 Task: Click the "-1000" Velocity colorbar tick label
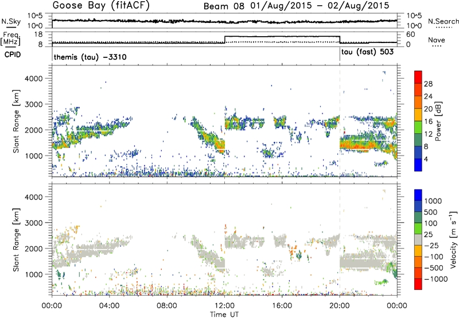436,279
